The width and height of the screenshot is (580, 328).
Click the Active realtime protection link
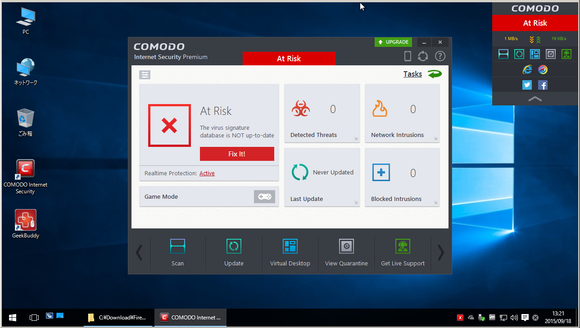207,173
